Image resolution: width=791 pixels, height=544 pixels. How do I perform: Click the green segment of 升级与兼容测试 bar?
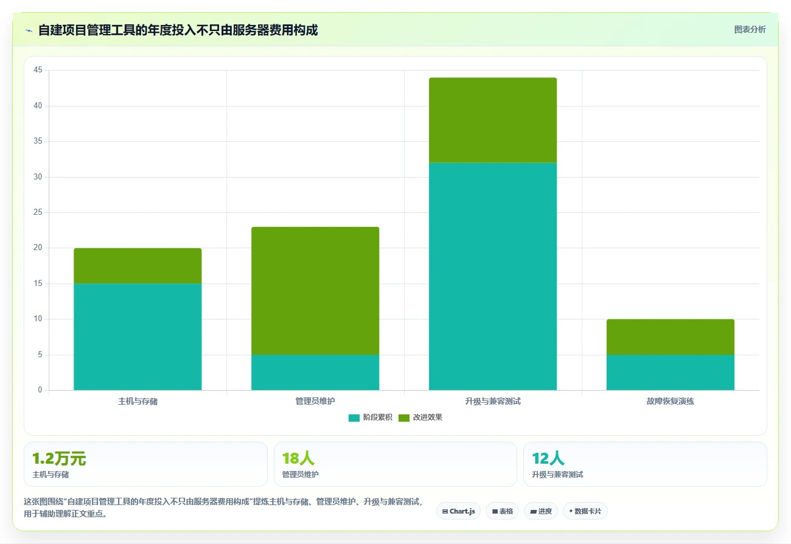[x=493, y=120]
